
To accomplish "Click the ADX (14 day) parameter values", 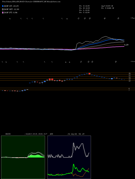I will coord(76,134).
